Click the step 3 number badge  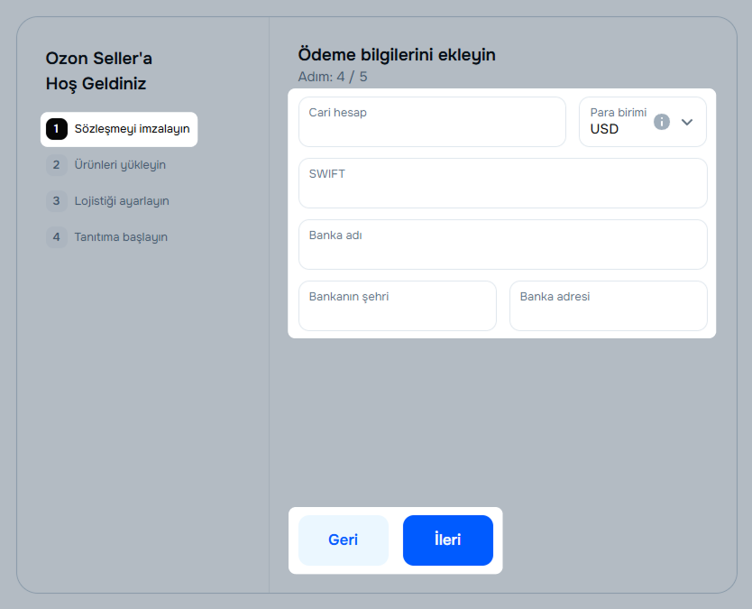pyautogui.click(x=57, y=201)
